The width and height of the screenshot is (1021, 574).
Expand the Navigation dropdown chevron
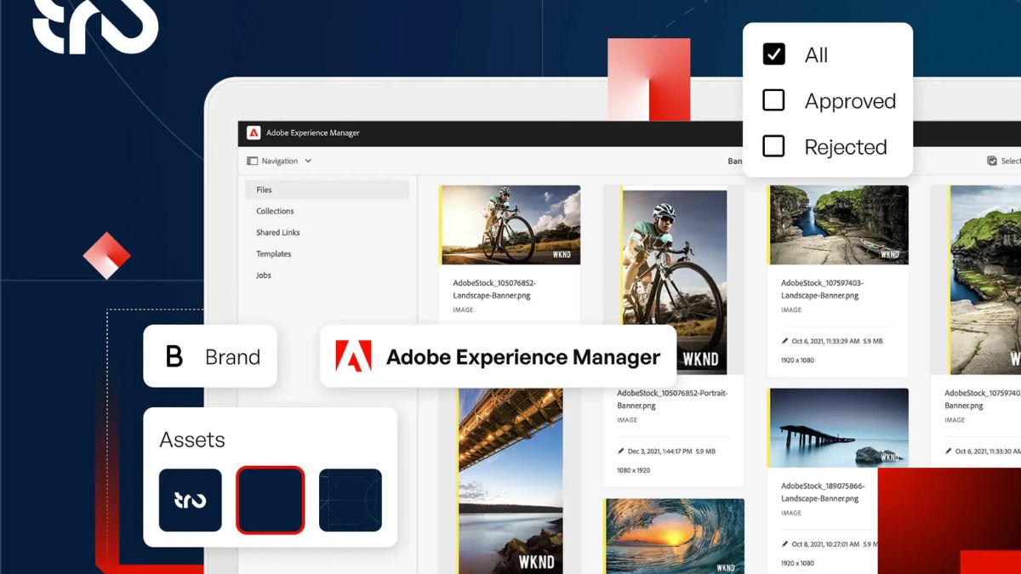(x=308, y=161)
